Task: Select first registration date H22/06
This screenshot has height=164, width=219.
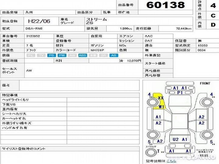Action: pos(39,21)
